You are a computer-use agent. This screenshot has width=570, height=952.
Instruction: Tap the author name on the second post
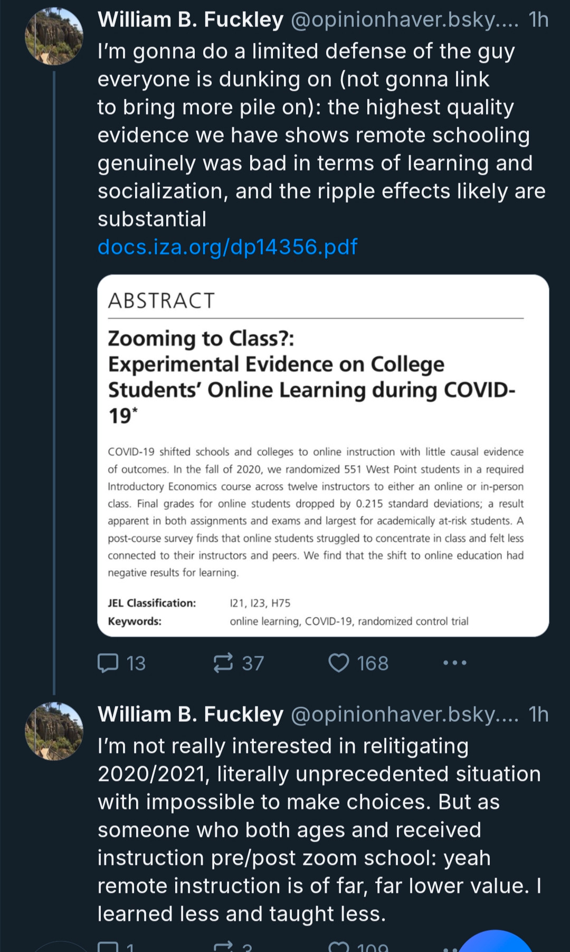[191, 714]
